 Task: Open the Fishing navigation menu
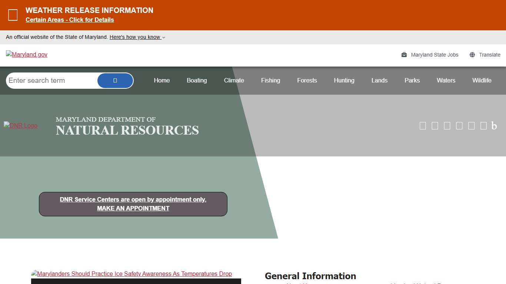pos(270,80)
